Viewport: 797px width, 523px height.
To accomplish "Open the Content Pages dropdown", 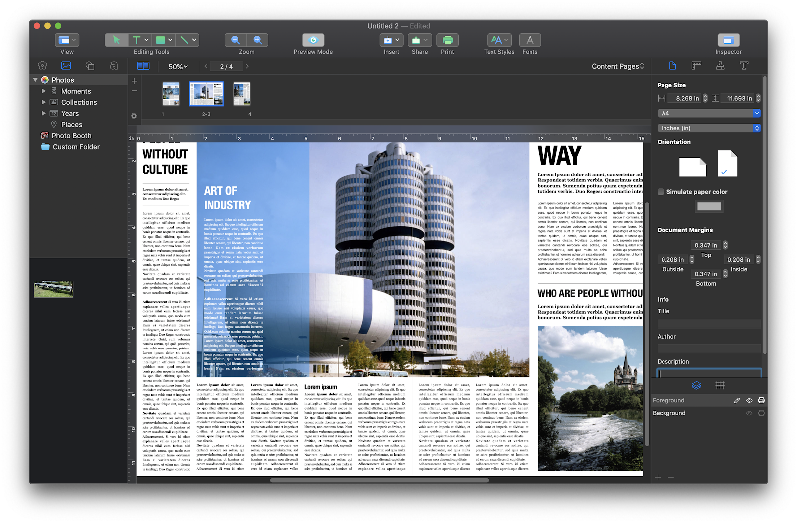I will click(618, 66).
